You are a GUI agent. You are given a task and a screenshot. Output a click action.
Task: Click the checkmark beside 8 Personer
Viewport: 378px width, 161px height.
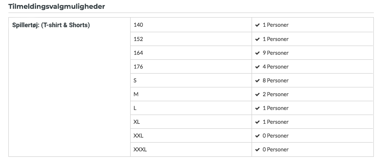click(257, 81)
